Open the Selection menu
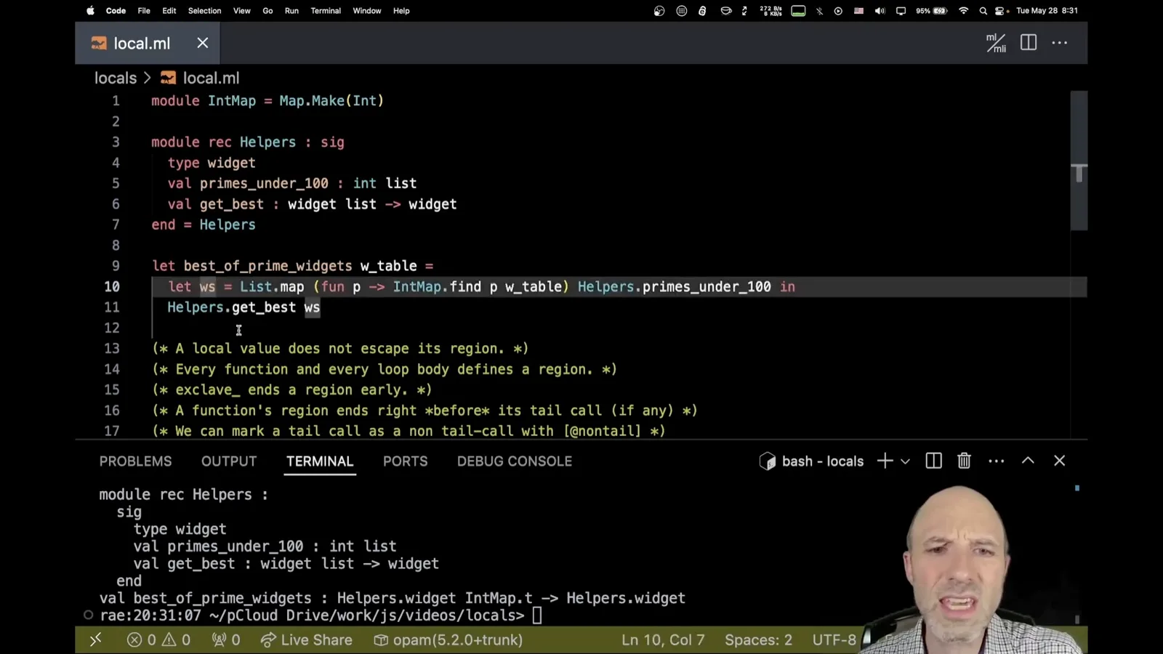Viewport: 1163px width, 654px height. coord(204,11)
